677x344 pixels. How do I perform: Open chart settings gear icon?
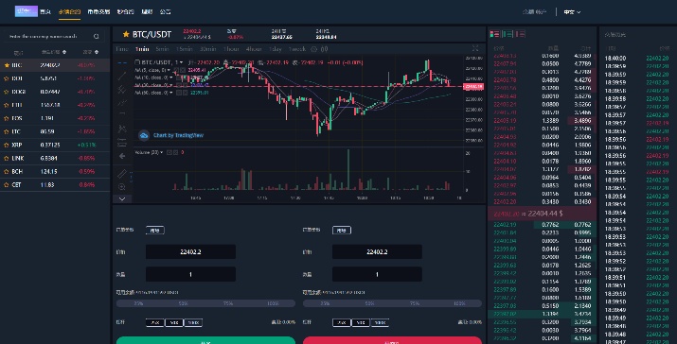[x=314, y=49]
